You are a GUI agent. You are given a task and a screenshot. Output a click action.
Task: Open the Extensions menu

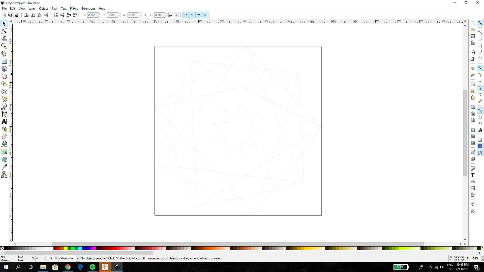pyautogui.click(x=88, y=9)
